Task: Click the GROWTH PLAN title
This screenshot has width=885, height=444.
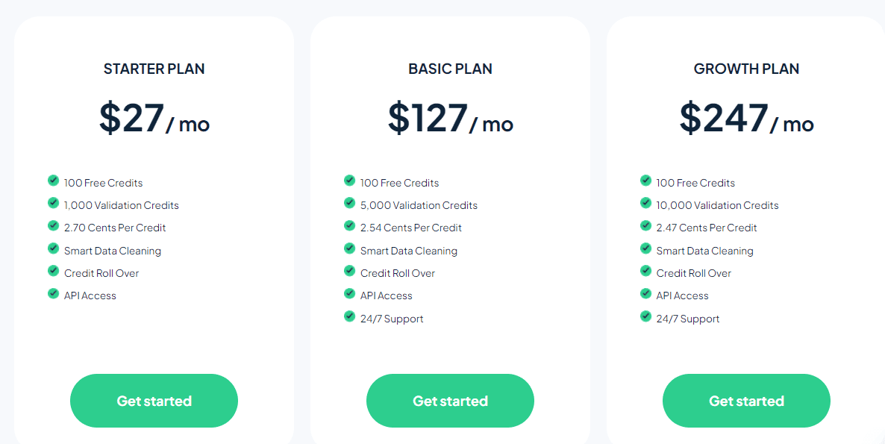Action: [x=746, y=68]
